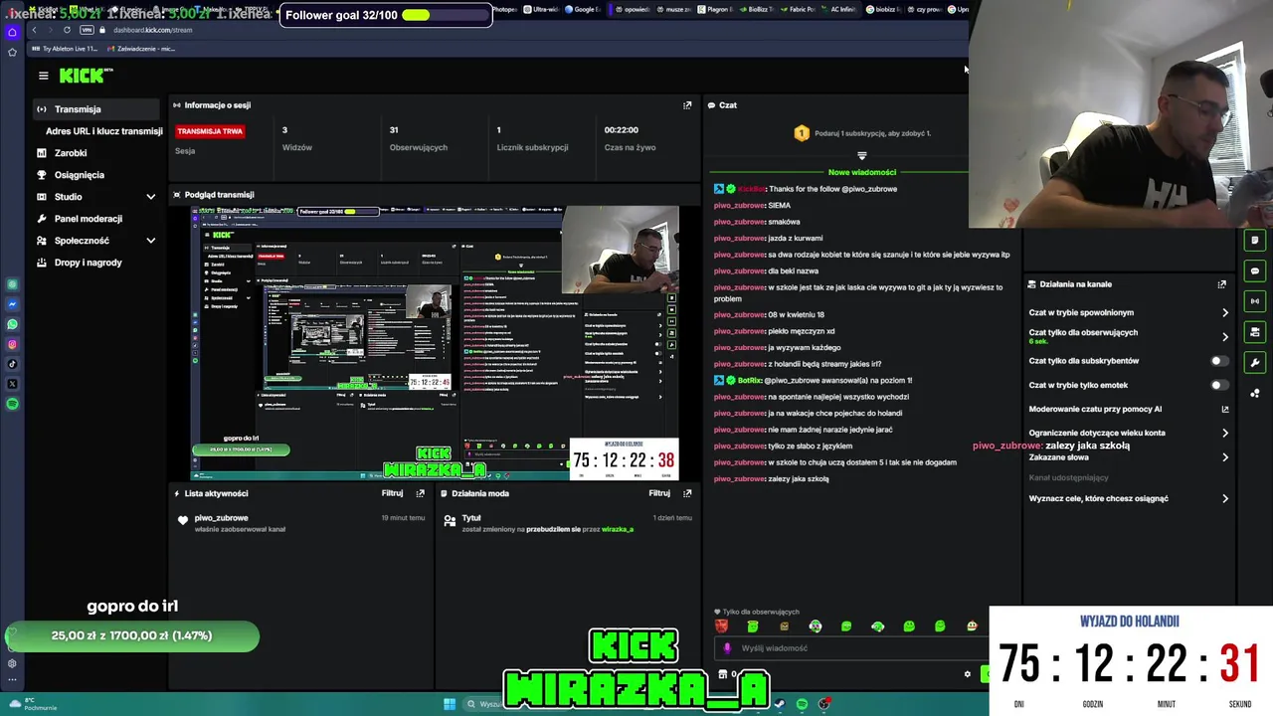Filter the Lista aktywności
This screenshot has height=716, width=1273.
pos(392,493)
